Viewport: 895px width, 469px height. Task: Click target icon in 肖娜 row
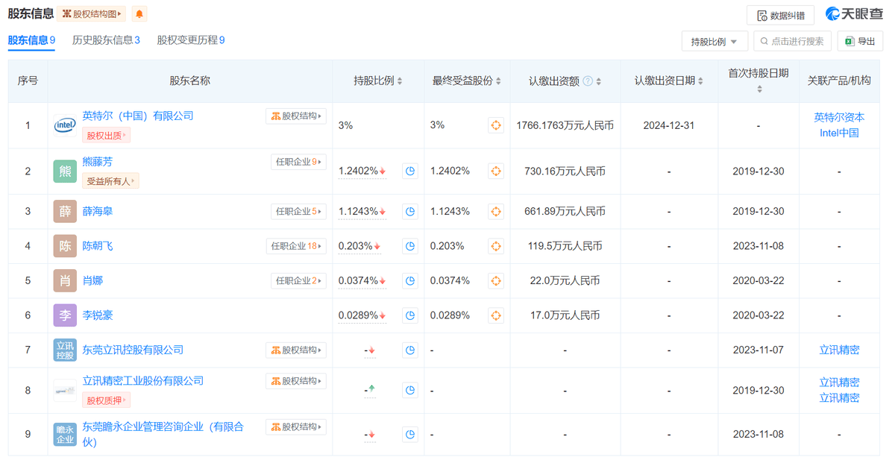click(x=496, y=281)
